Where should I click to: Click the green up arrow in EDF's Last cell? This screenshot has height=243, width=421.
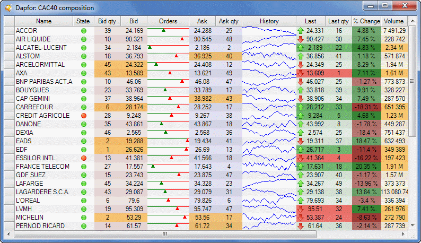[x=301, y=150]
